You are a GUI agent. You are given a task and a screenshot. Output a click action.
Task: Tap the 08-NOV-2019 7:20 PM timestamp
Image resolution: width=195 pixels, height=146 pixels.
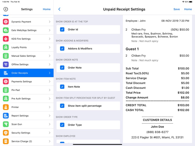click(x=175, y=21)
